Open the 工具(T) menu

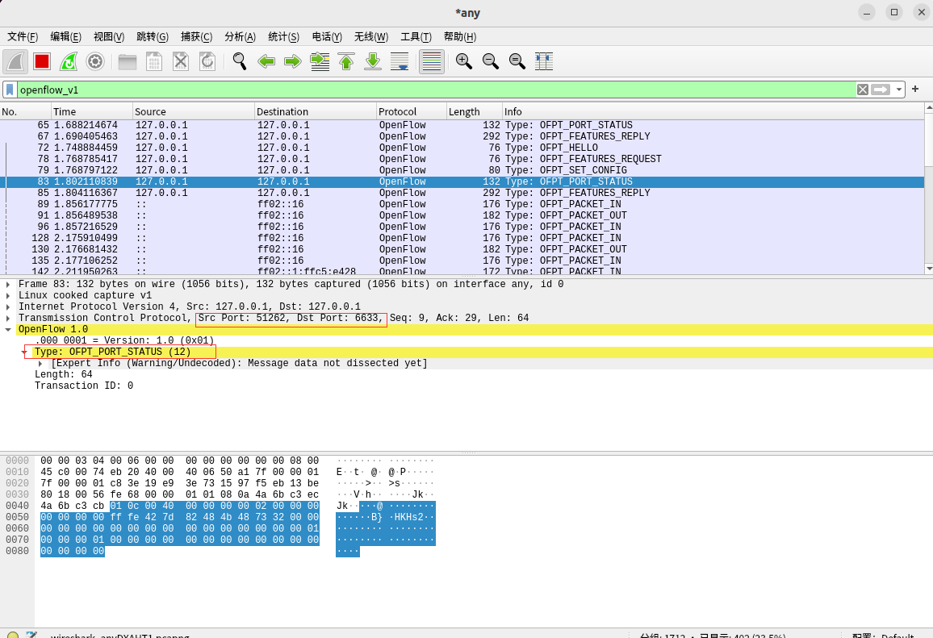click(x=416, y=37)
